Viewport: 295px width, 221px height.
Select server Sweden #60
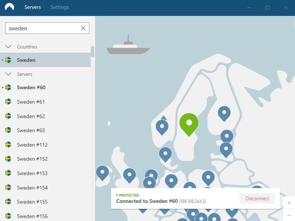click(45, 87)
